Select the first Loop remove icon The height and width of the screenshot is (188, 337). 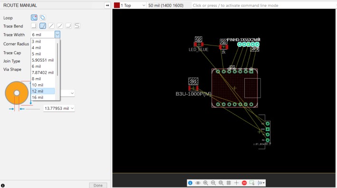34,18
